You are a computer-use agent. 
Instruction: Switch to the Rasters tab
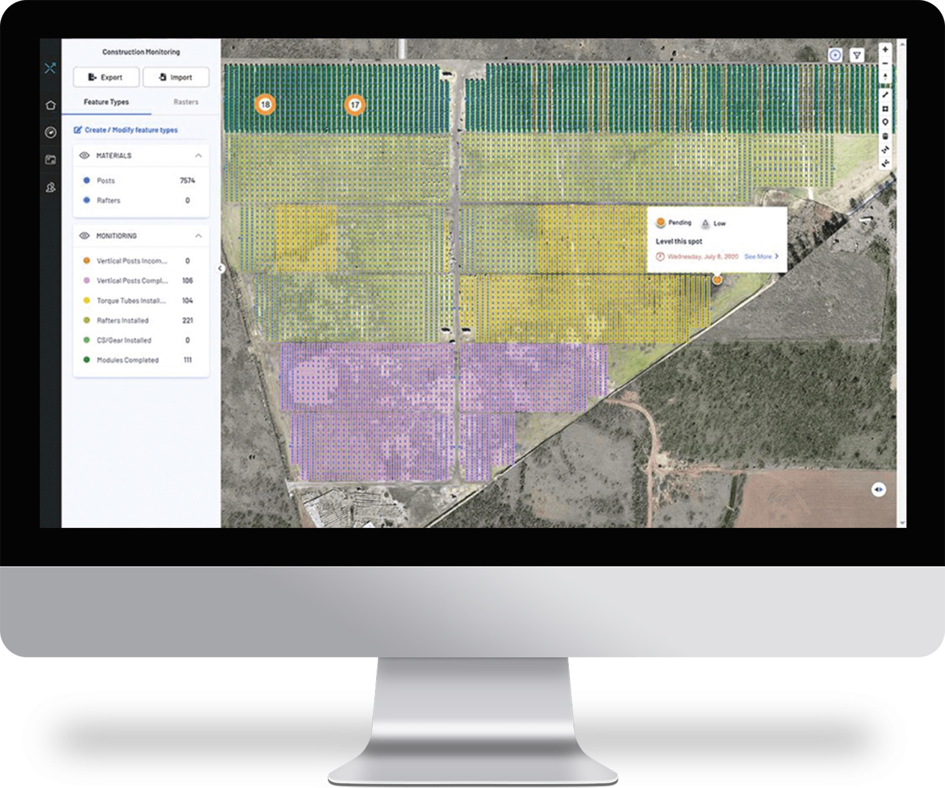point(186,102)
